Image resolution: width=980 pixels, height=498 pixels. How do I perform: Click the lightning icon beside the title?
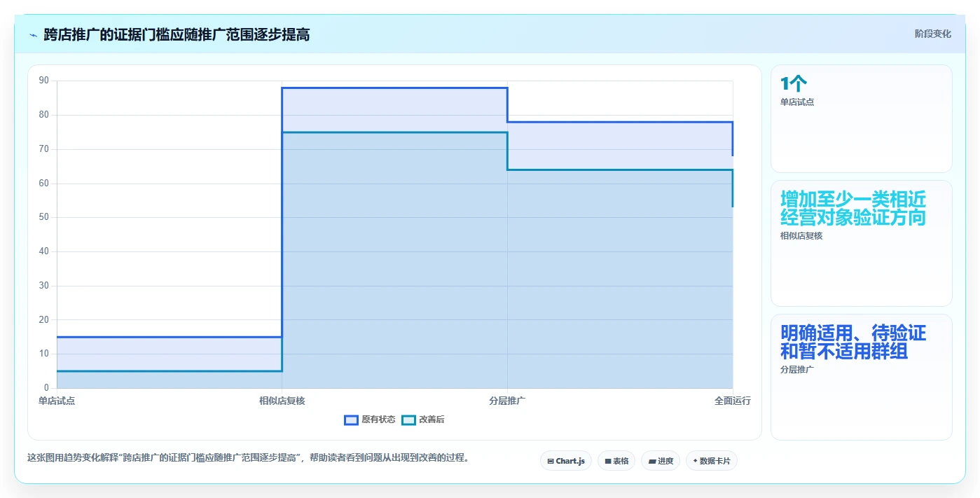[x=33, y=35]
